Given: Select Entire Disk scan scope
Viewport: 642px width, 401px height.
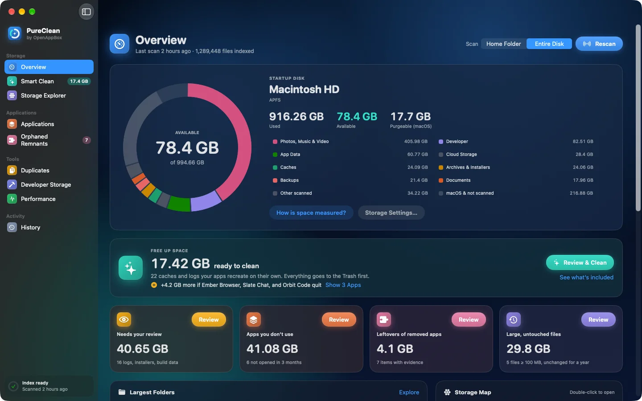Looking at the screenshot, I should point(549,44).
